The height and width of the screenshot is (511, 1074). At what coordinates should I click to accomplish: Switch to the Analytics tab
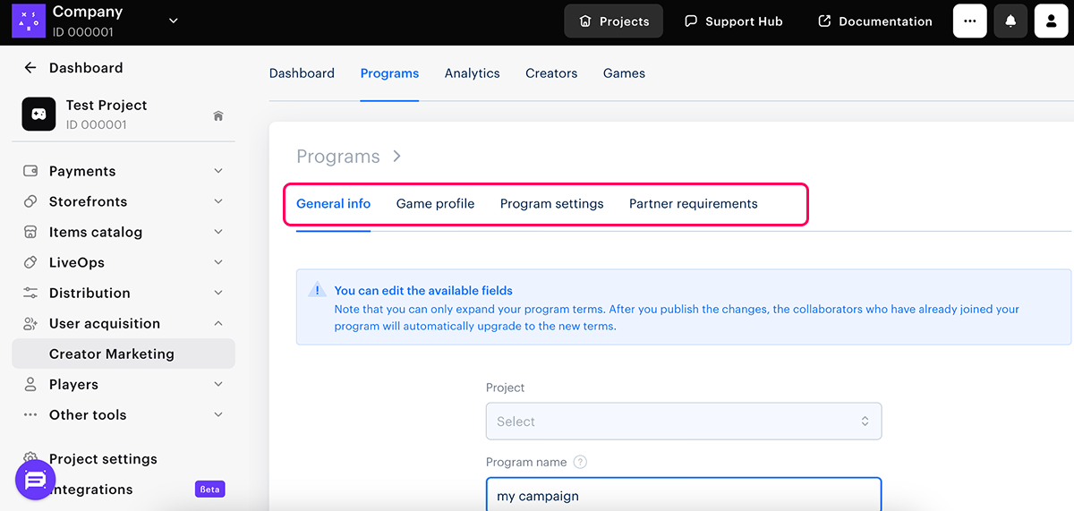tap(472, 73)
